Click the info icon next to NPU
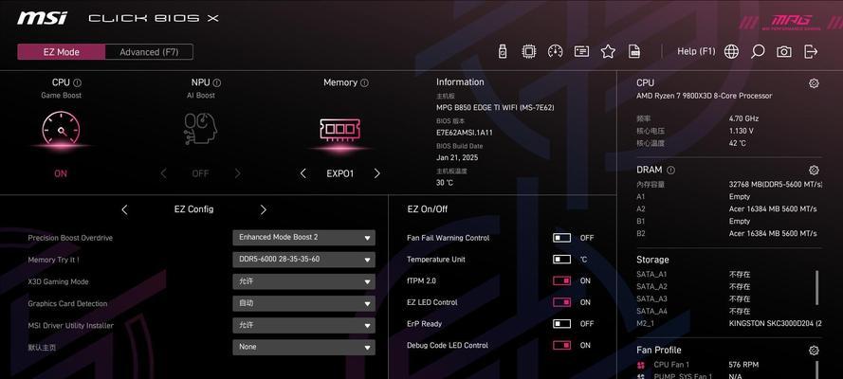Image resolution: width=843 pixels, height=379 pixels. point(216,82)
